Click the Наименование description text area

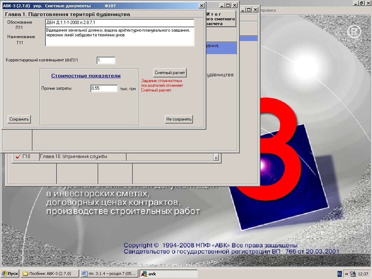pos(120,37)
